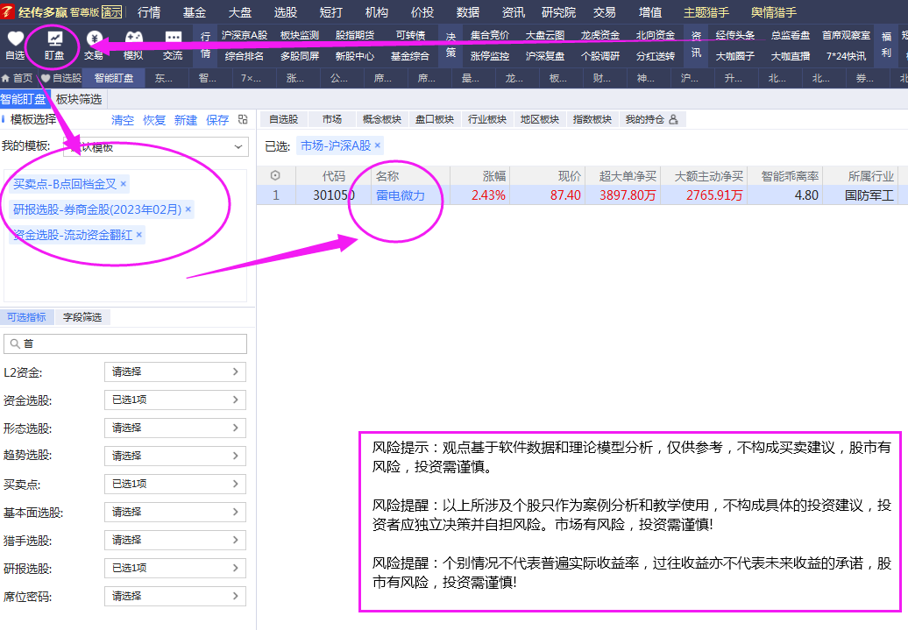Click 保存 to save template

point(217,120)
